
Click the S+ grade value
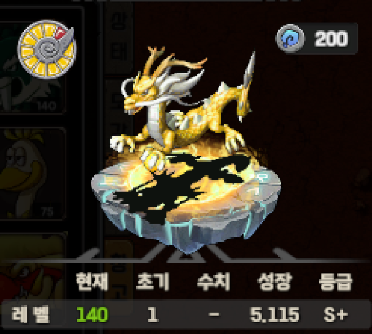pos(335,315)
